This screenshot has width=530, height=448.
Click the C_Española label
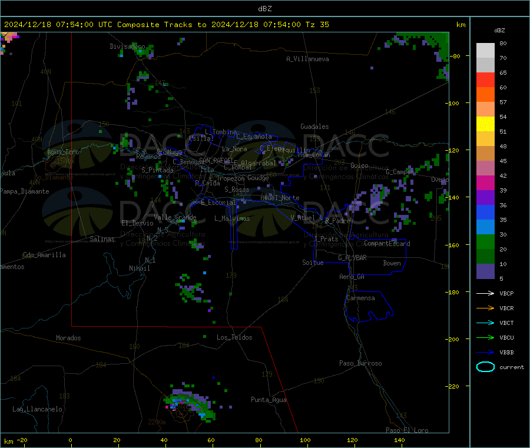point(254,137)
